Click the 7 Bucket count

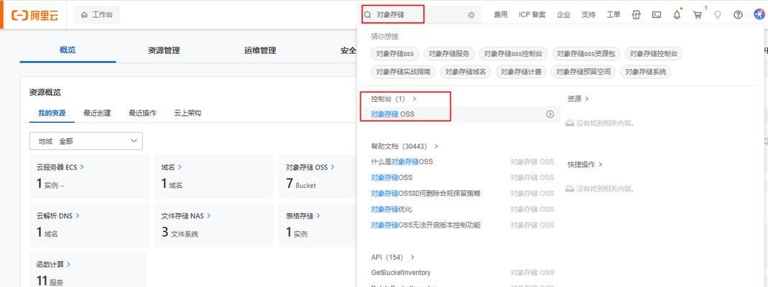[301, 184]
